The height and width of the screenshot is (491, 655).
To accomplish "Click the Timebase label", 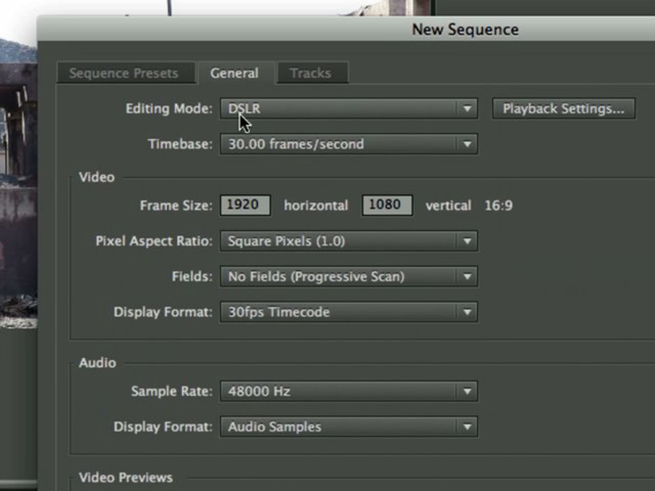I will [x=180, y=144].
